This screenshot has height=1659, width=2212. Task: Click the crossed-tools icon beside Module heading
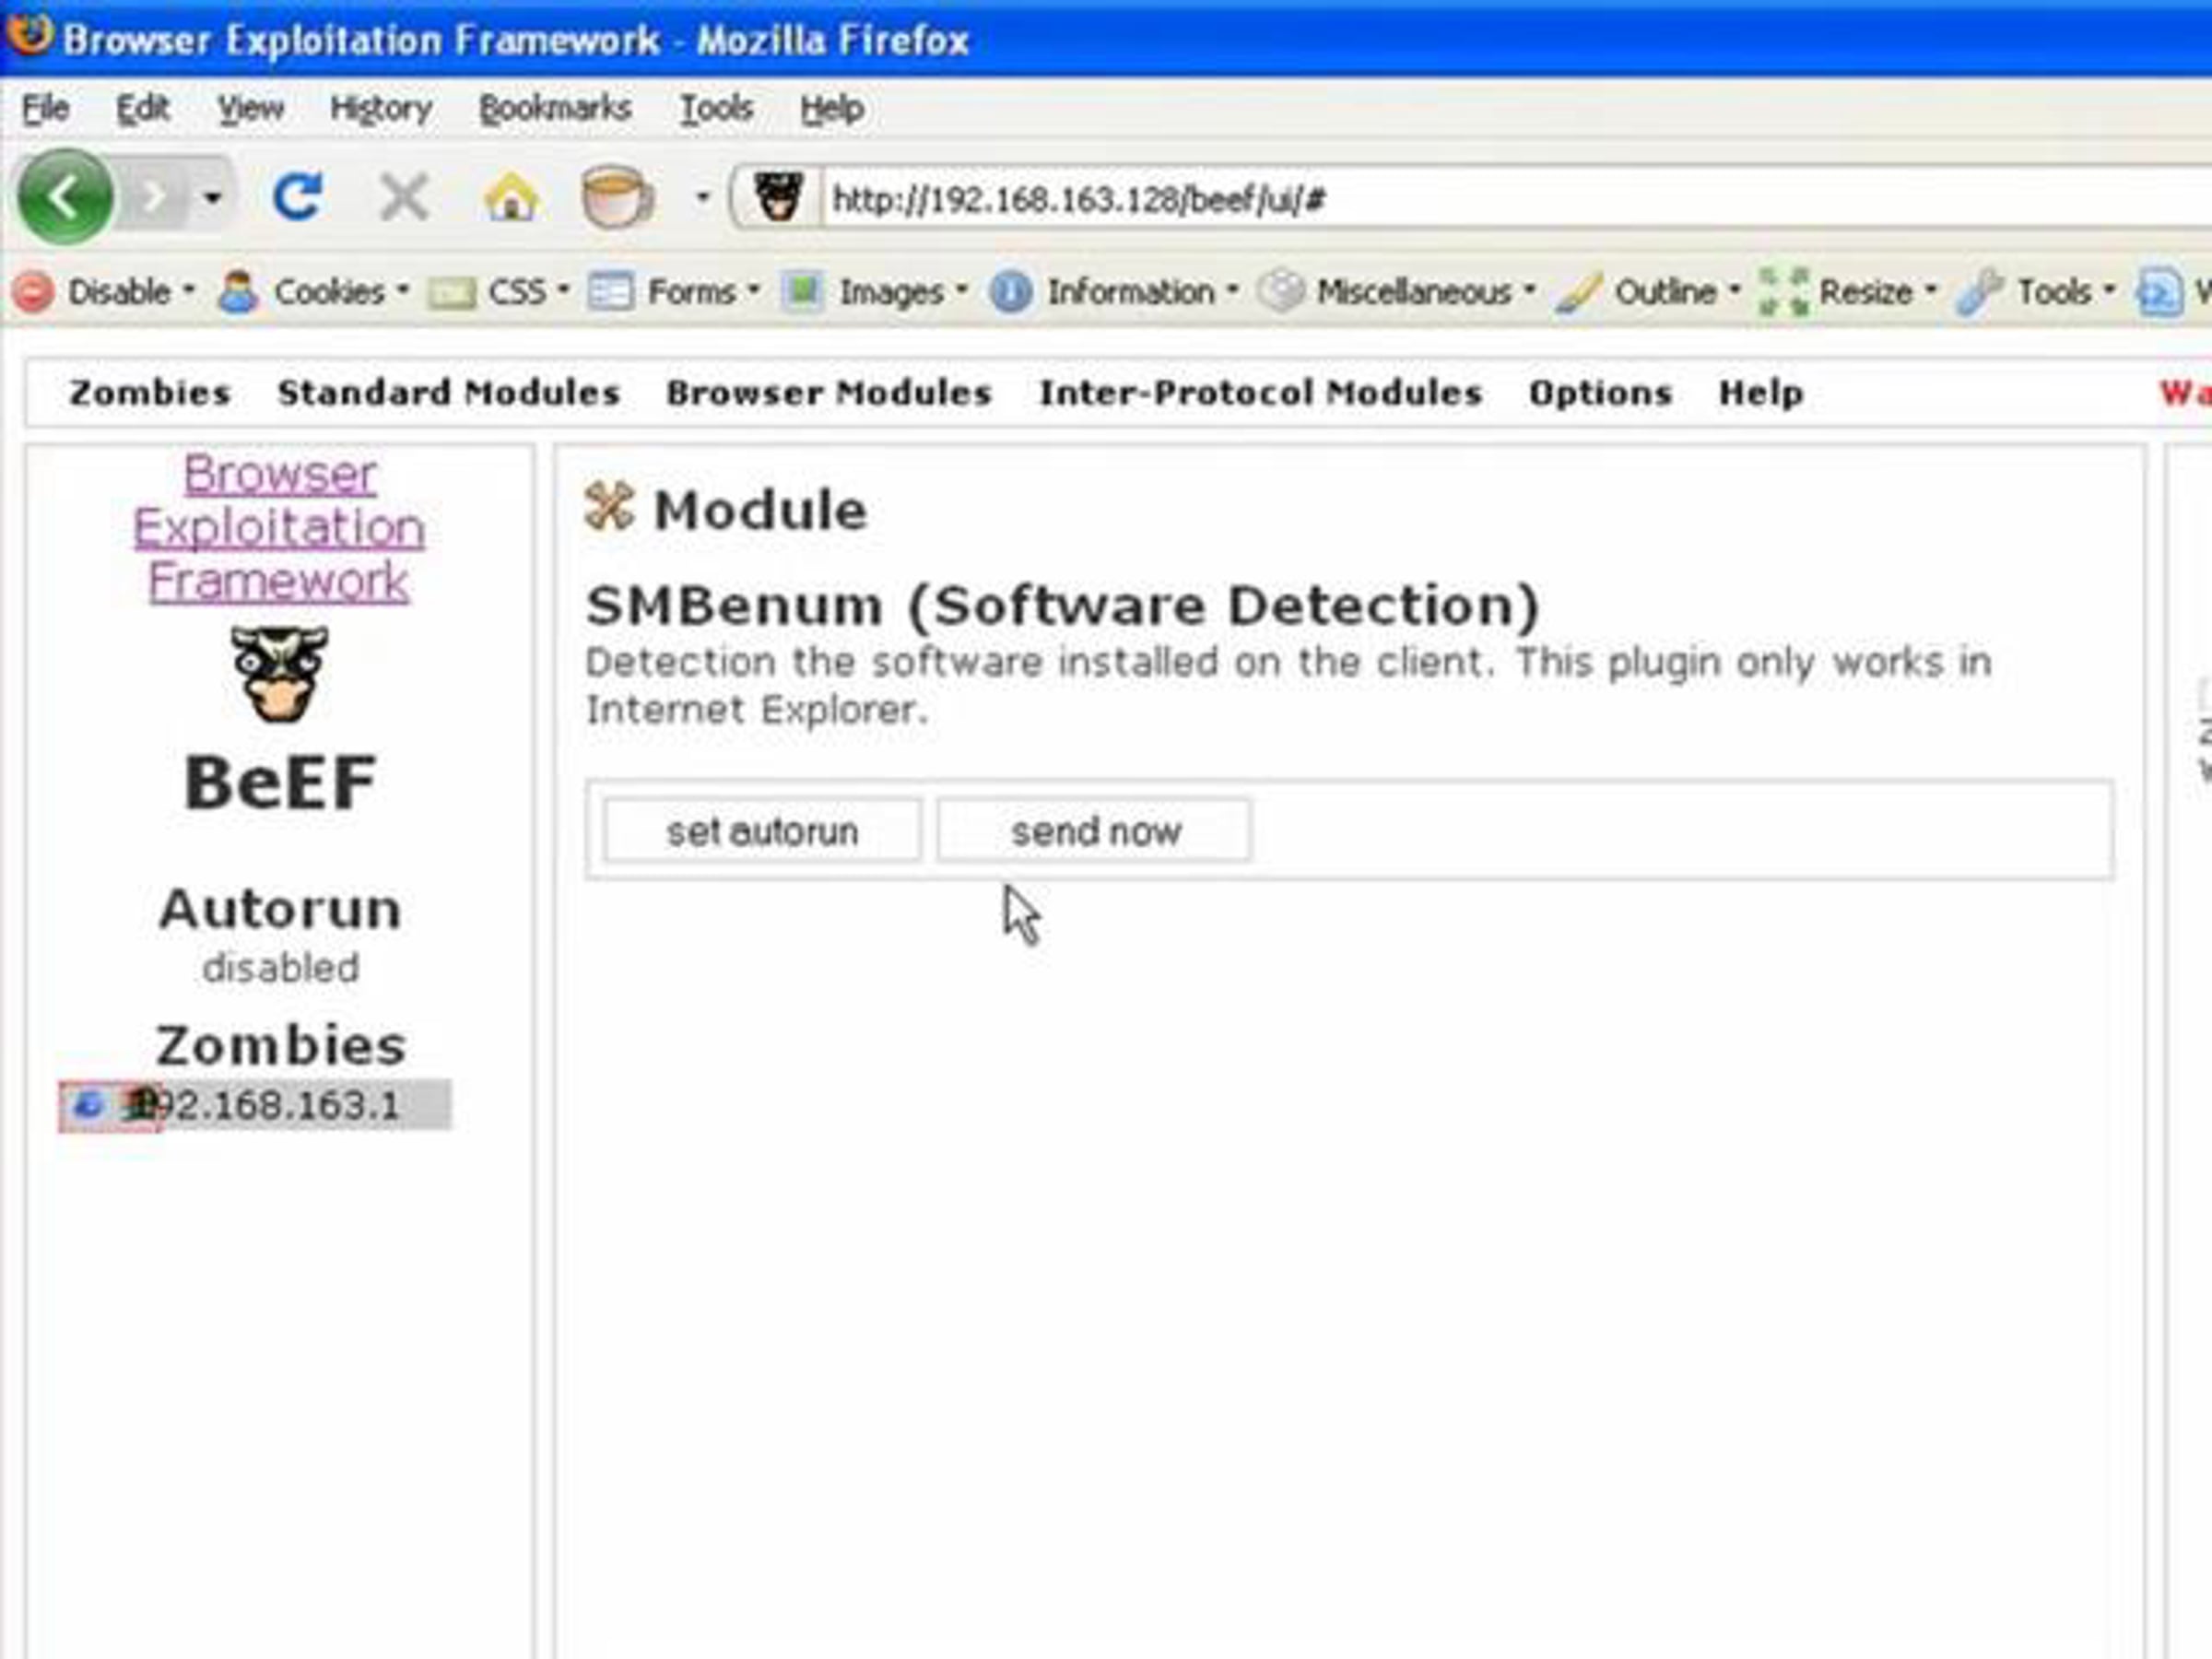(x=609, y=506)
